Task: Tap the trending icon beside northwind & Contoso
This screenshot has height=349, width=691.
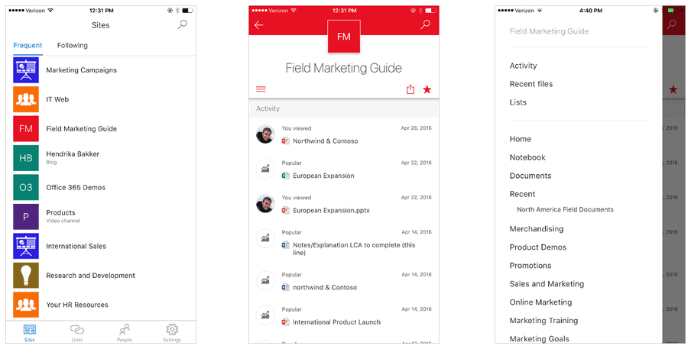Action: tap(265, 280)
